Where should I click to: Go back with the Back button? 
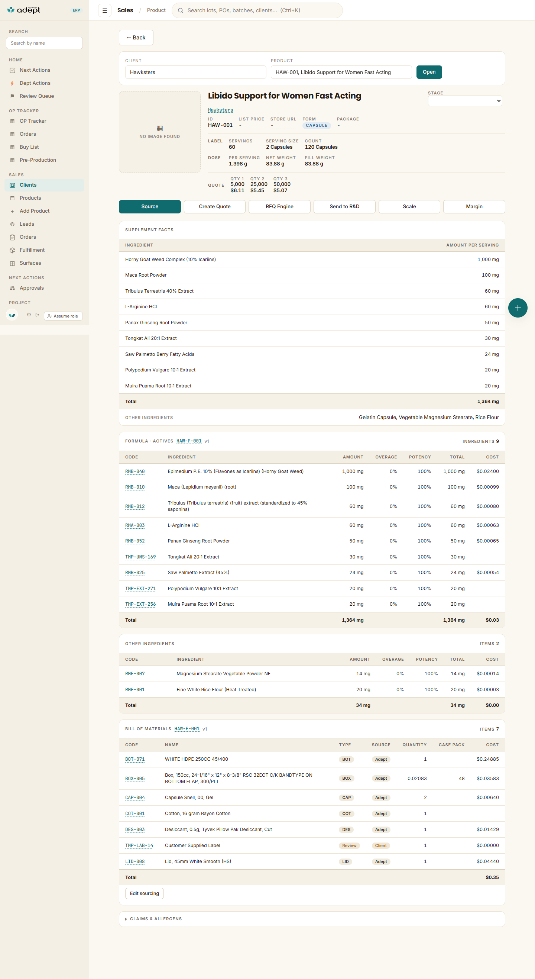pyautogui.click(x=136, y=38)
